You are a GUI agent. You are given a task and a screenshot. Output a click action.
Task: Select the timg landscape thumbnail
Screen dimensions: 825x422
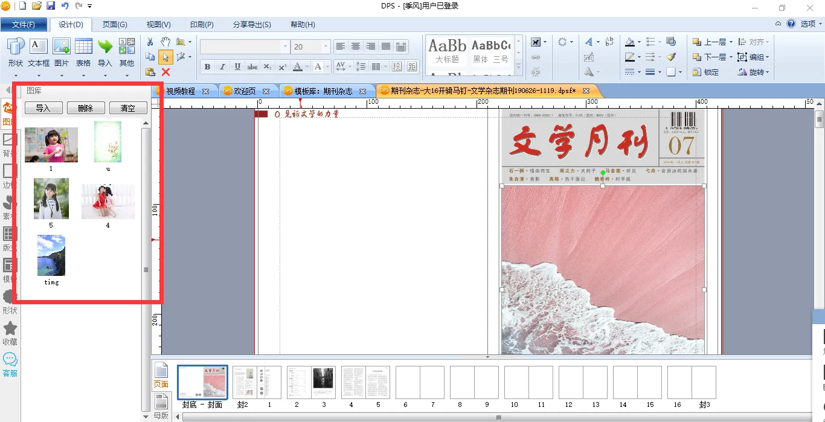[x=51, y=256]
